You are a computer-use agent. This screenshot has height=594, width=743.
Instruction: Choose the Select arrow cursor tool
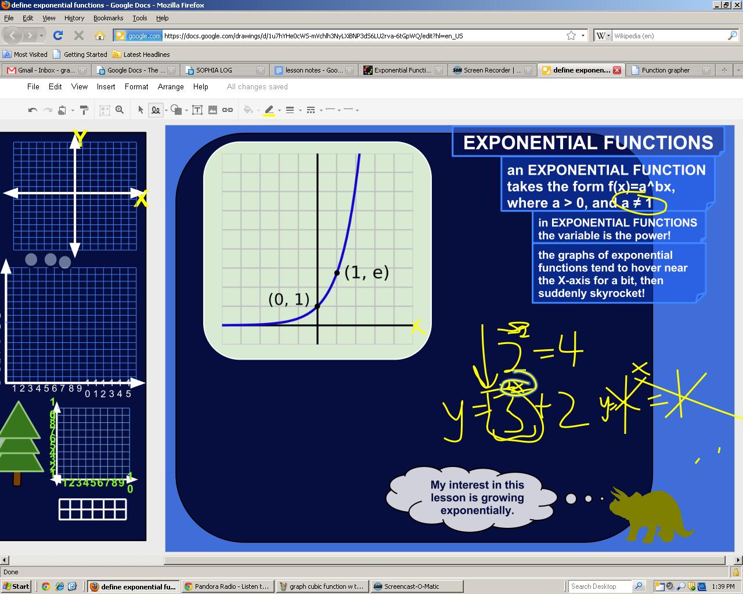140,110
